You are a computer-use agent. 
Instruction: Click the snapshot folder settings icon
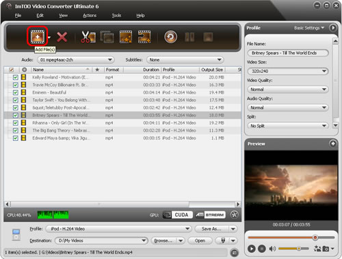point(317,249)
